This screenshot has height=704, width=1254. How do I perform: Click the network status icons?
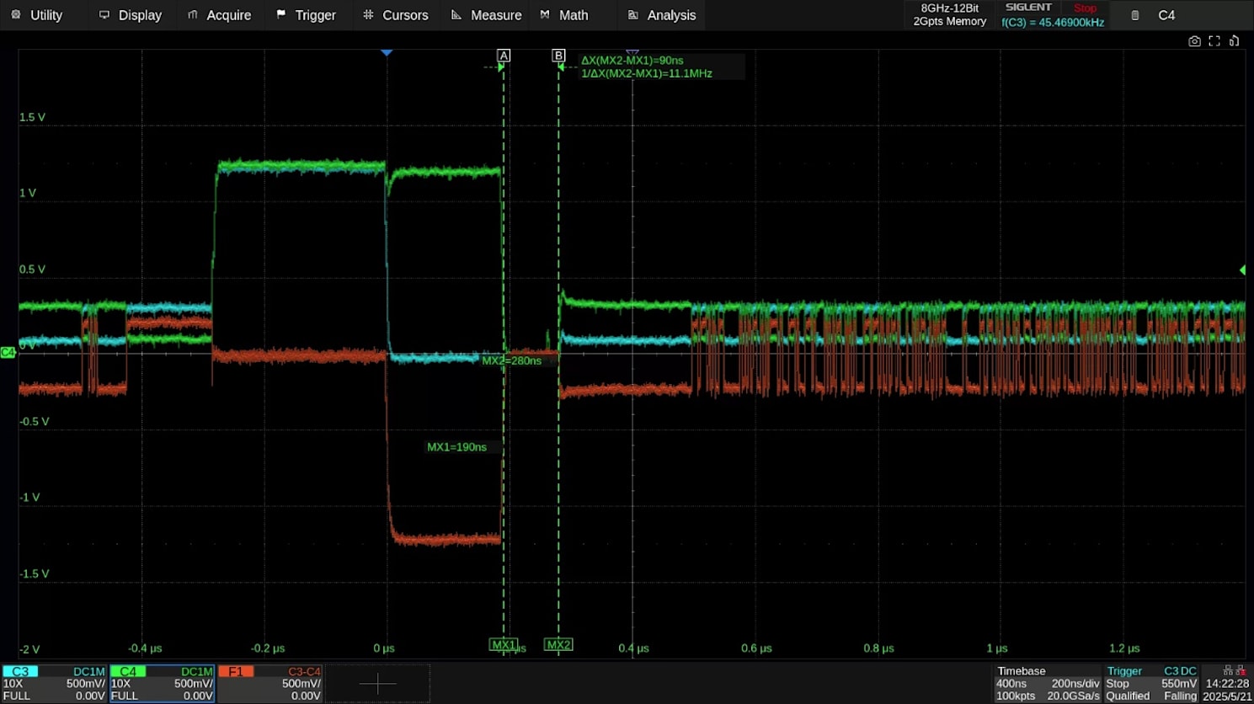tap(1234, 670)
